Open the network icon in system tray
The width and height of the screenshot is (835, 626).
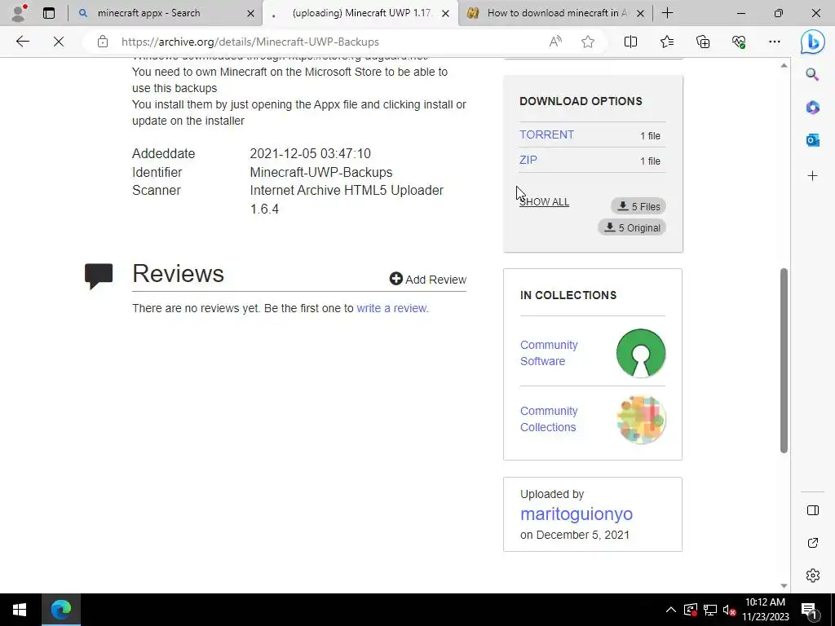[710, 610]
